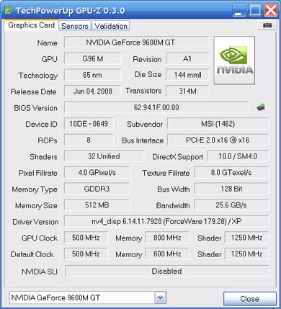This screenshot has width=281, height=309.
Task: Click the GPU Clock value 500 MHz
Action: point(86,238)
